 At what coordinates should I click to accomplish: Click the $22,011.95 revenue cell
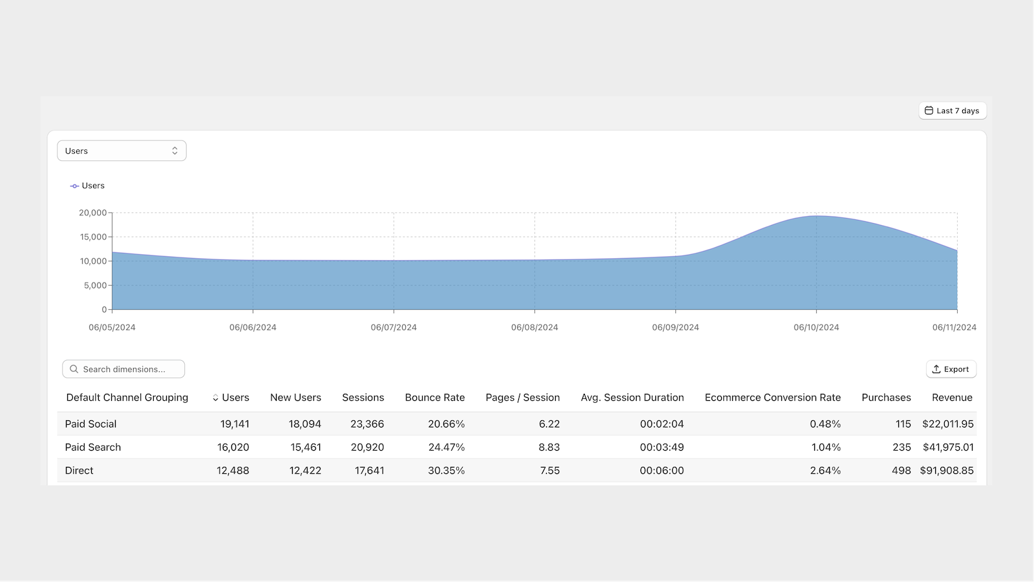[948, 424]
